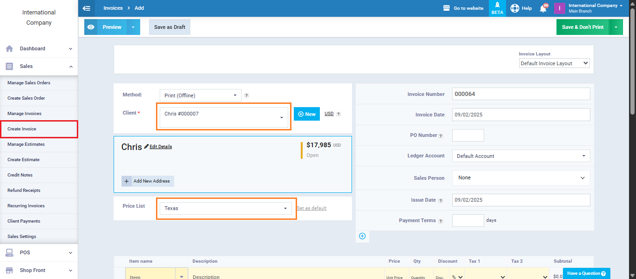Open the notifications bell icon
Screen dimensions: 636x279
543,8
